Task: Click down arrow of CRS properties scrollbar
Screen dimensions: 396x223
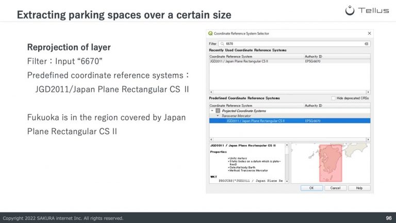Action: click(287, 181)
